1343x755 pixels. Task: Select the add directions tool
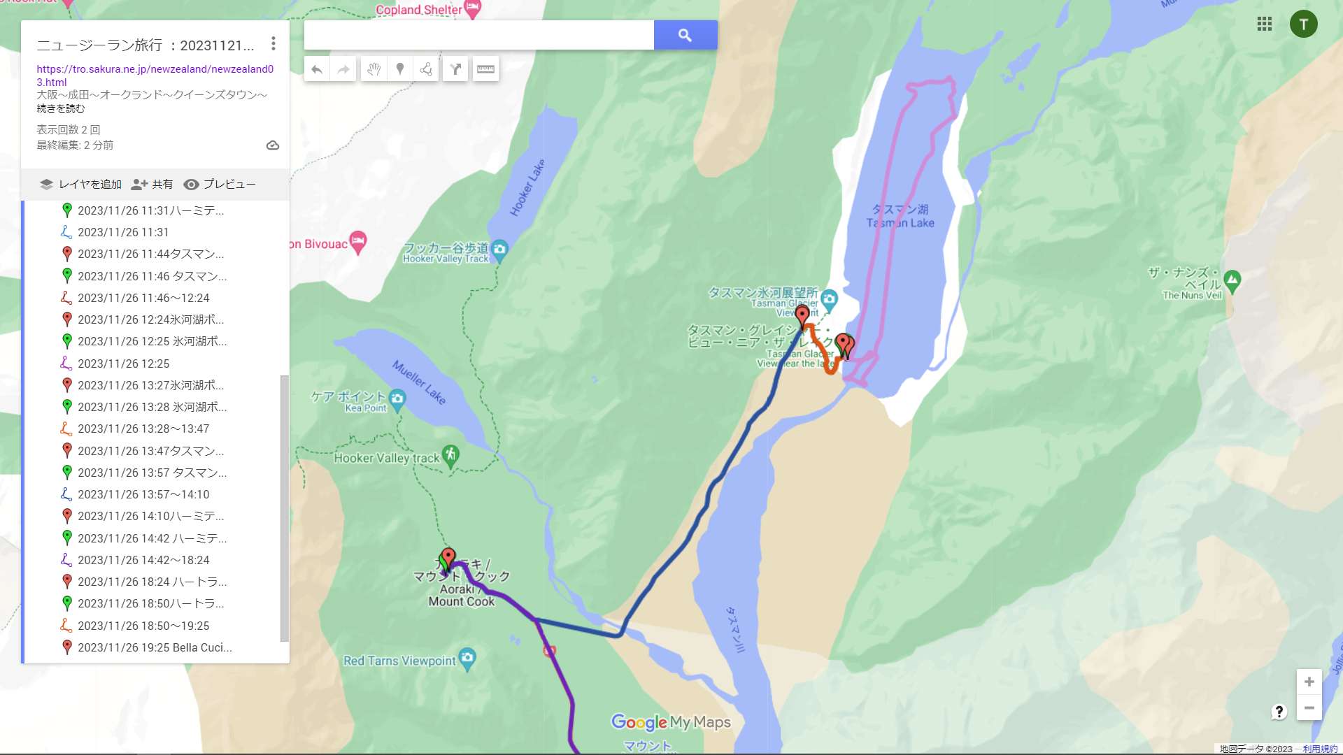455,69
